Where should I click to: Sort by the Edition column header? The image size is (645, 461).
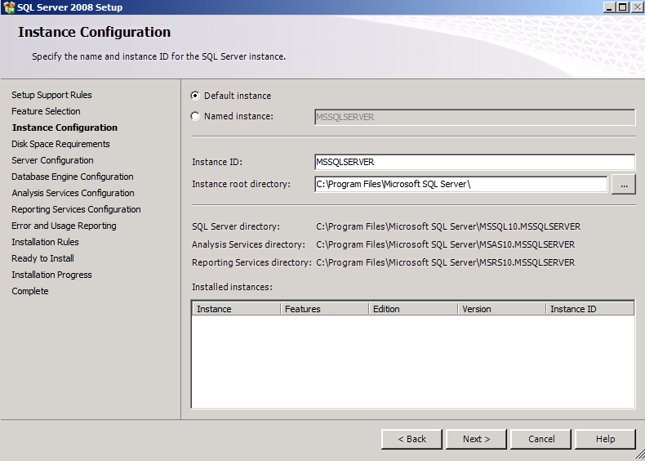413,309
